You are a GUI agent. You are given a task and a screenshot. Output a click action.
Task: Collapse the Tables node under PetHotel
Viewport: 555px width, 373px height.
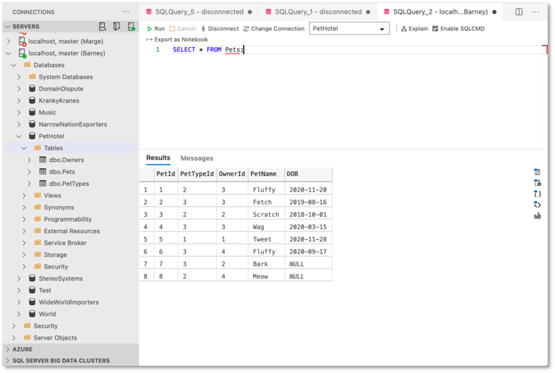(x=24, y=148)
